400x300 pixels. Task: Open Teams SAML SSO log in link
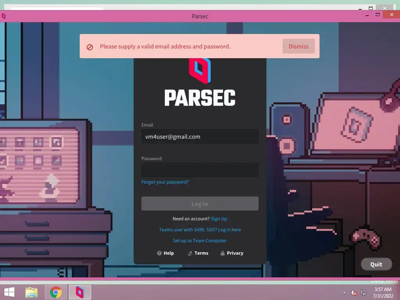200,230
